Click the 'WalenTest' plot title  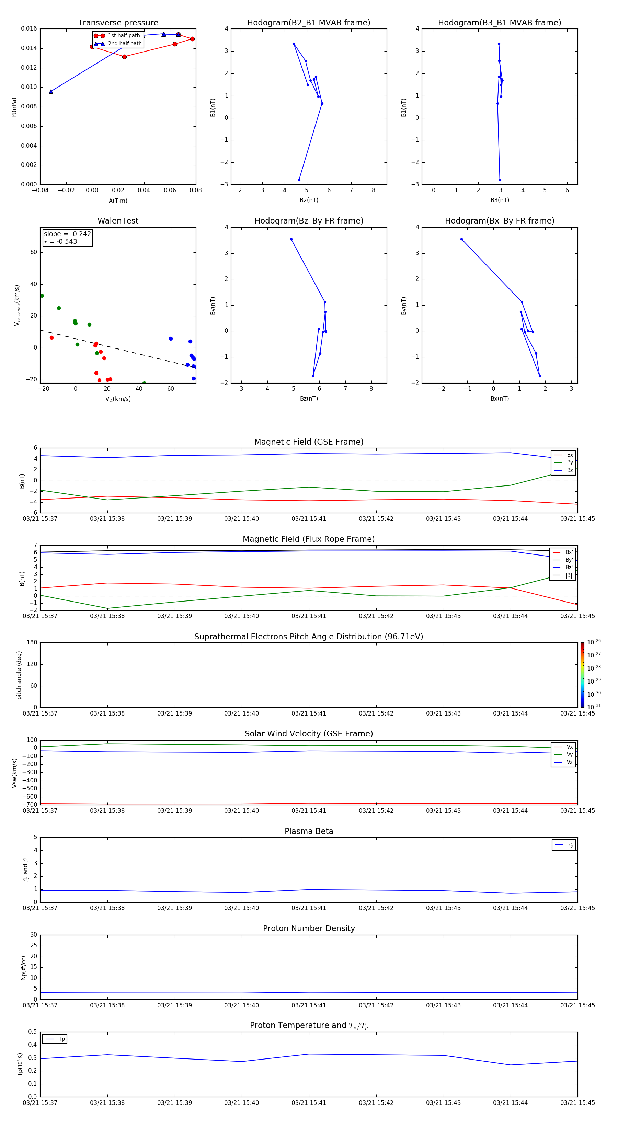(118, 221)
